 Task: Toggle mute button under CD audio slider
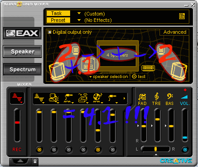pyautogui.click(x=98, y=150)
